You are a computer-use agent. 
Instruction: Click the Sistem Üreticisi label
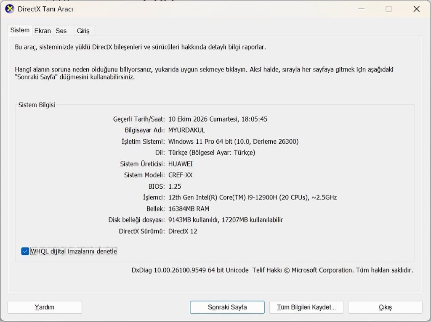[x=142, y=164]
